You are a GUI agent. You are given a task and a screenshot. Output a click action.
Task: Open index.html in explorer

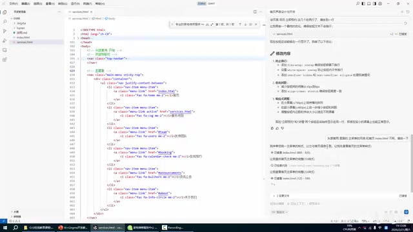(23, 37)
